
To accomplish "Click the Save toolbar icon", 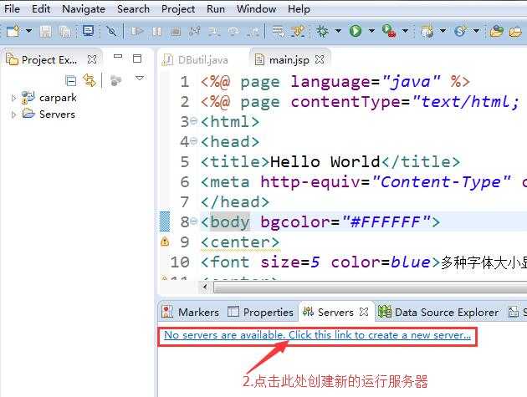I will 46,32.
